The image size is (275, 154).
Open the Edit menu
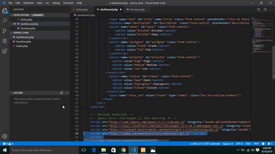point(18,3)
